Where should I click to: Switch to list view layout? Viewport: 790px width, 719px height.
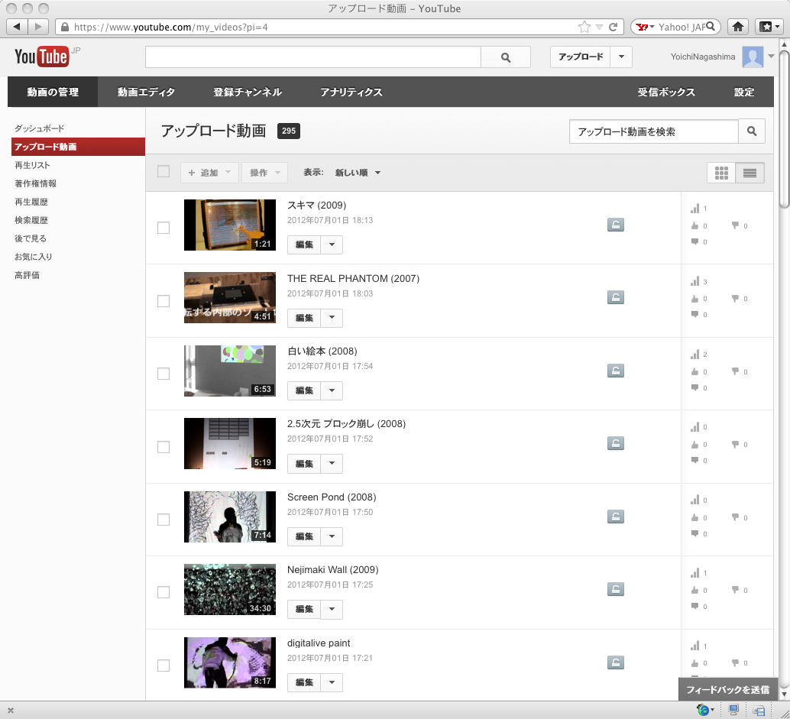point(750,173)
